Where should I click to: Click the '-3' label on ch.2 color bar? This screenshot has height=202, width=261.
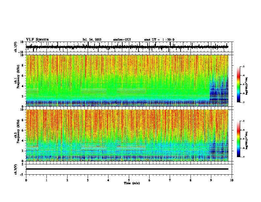click(x=243, y=121)
